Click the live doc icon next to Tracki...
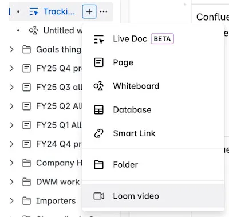This screenshot has height=217, width=229. 34,12
